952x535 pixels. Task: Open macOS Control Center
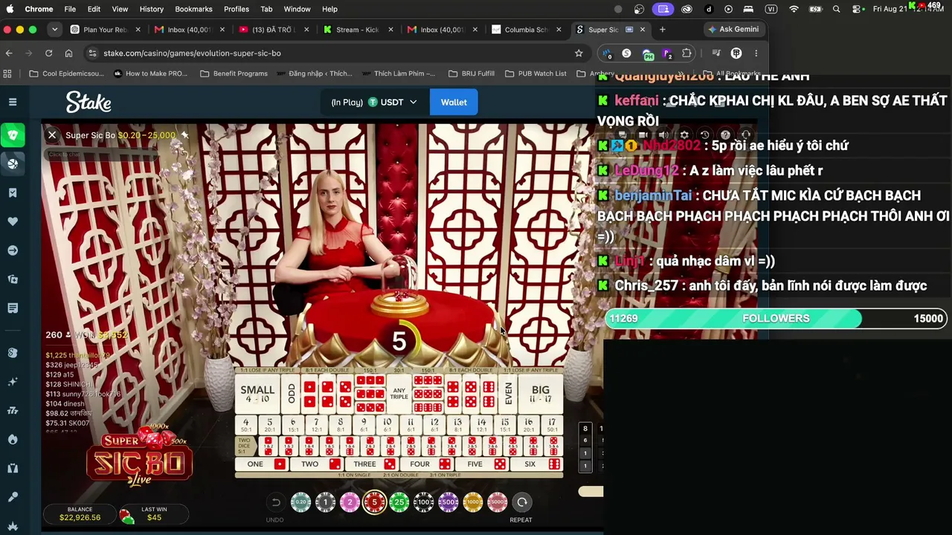click(857, 9)
